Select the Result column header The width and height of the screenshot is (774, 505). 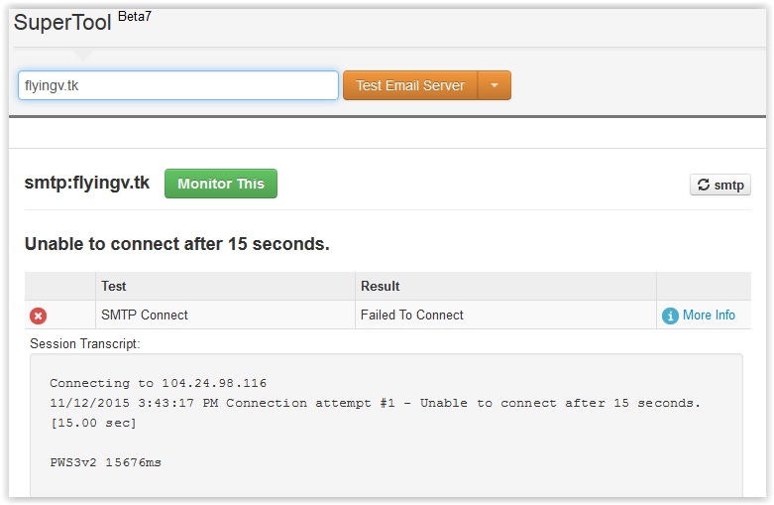pyautogui.click(x=381, y=286)
